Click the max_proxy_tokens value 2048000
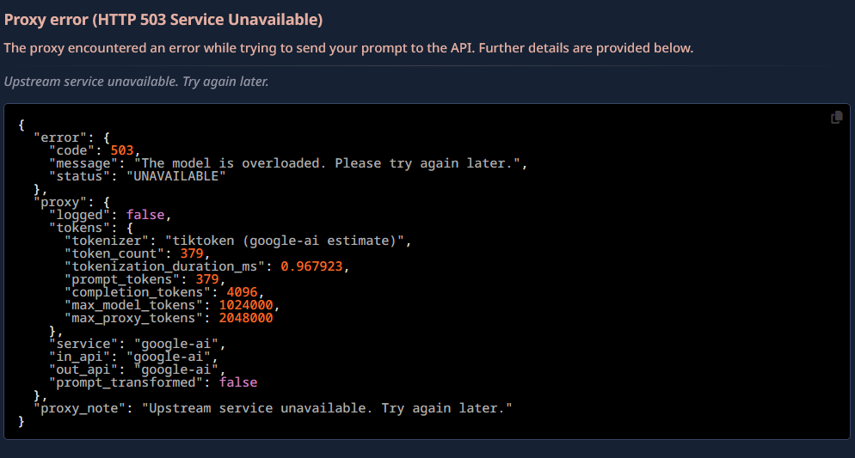Viewport: 855px width, 458px height. pos(246,318)
